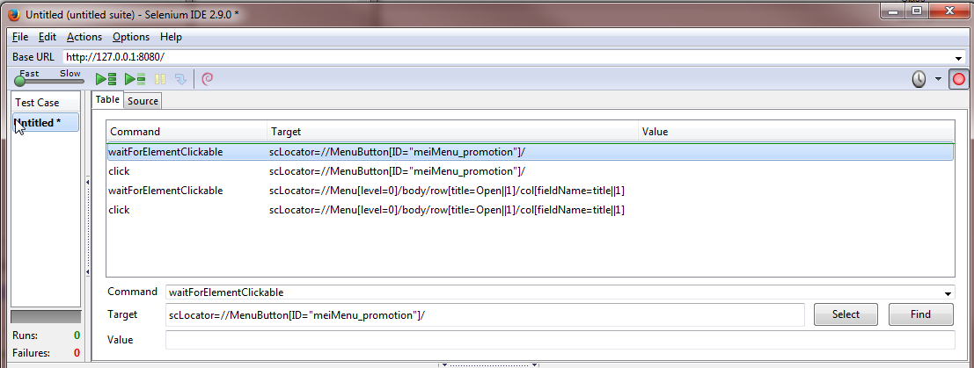Toggle the red record button
974x368 pixels.
pyautogui.click(x=960, y=79)
